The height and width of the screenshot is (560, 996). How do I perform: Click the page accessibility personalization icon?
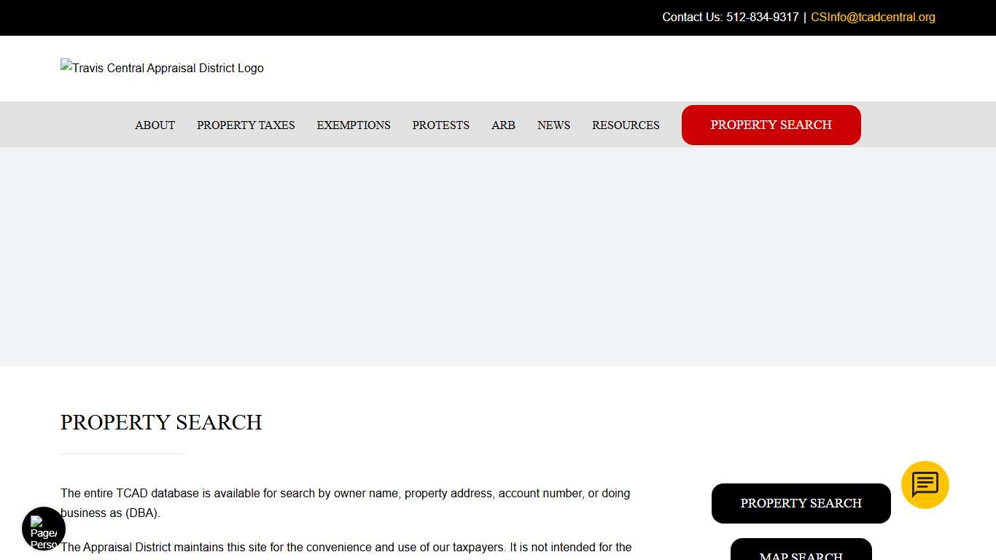click(44, 529)
